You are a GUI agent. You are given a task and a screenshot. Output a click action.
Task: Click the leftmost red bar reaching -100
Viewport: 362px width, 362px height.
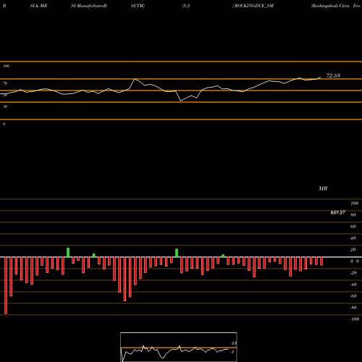click(x=6, y=285)
